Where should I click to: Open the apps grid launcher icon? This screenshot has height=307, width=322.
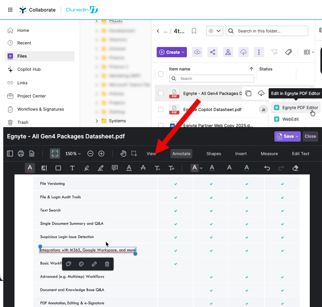[10, 10]
